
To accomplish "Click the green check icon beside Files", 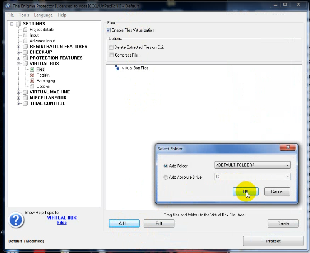I will pyautogui.click(x=32, y=70).
